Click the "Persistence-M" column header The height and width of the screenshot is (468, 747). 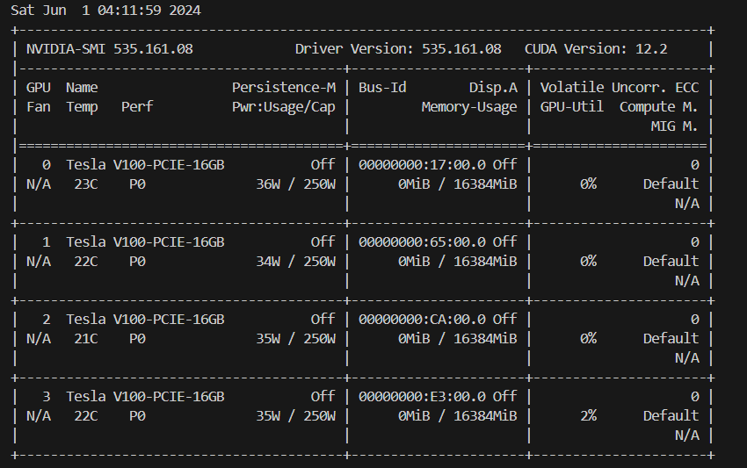pyautogui.click(x=284, y=88)
